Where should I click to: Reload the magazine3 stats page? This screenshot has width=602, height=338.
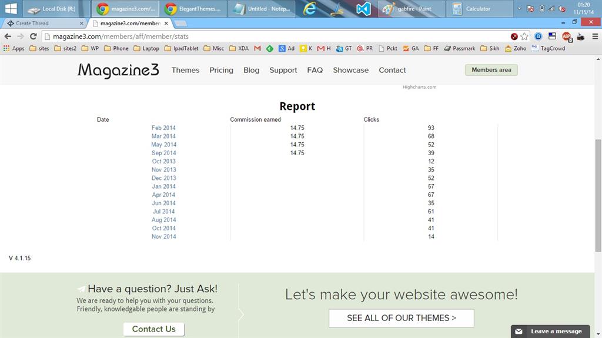[x=34, y=36]
